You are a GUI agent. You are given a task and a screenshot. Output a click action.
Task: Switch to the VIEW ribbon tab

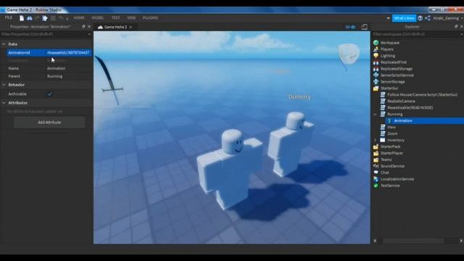click(131, 18)
